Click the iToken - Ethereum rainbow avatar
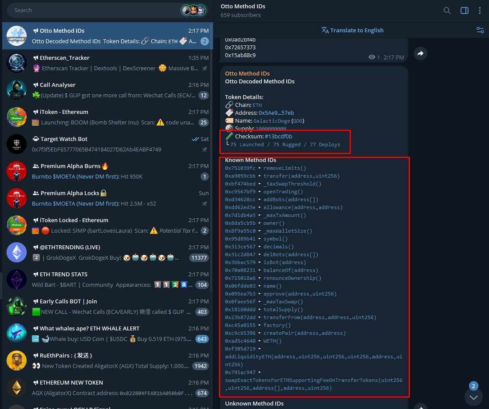Image resolution: width=489 pixels, height=409 pixels. 17,117
